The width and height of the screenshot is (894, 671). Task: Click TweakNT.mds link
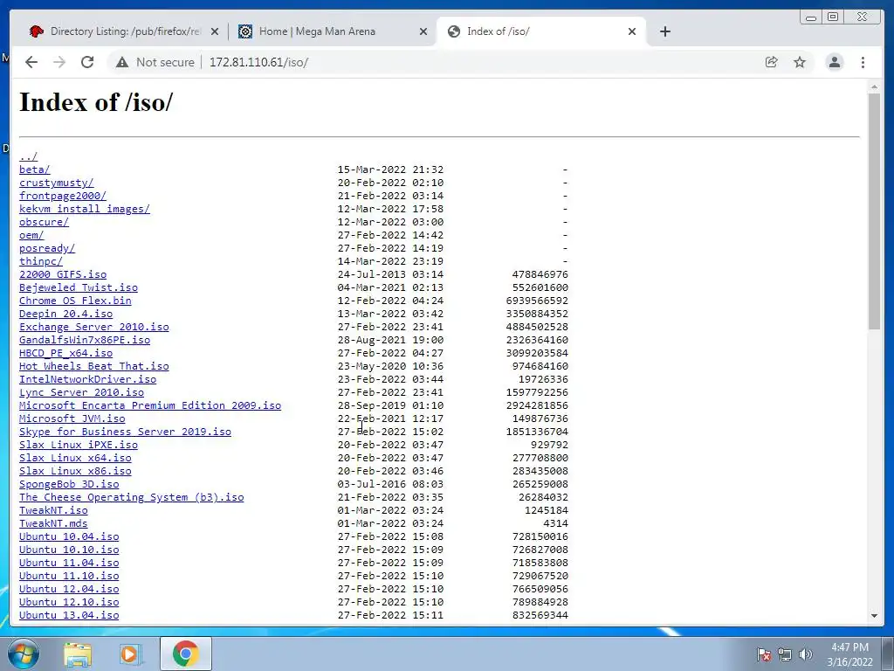pos(53,524)
